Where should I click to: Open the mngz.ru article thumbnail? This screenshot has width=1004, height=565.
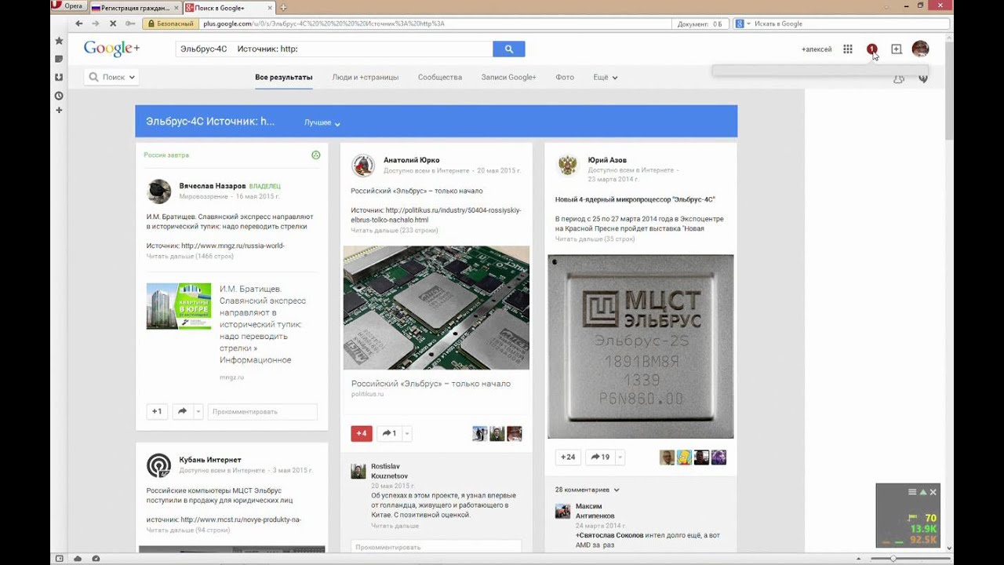click(x=179, y=306)
